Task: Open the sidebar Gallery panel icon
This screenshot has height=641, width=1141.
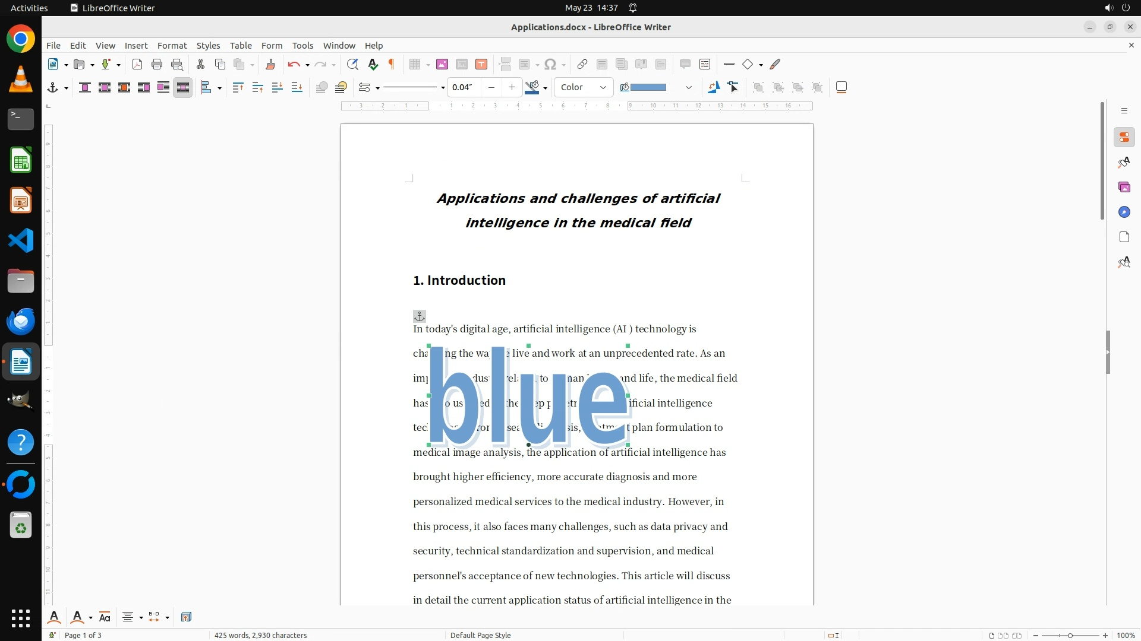Action: click(x=1124, y=188)
